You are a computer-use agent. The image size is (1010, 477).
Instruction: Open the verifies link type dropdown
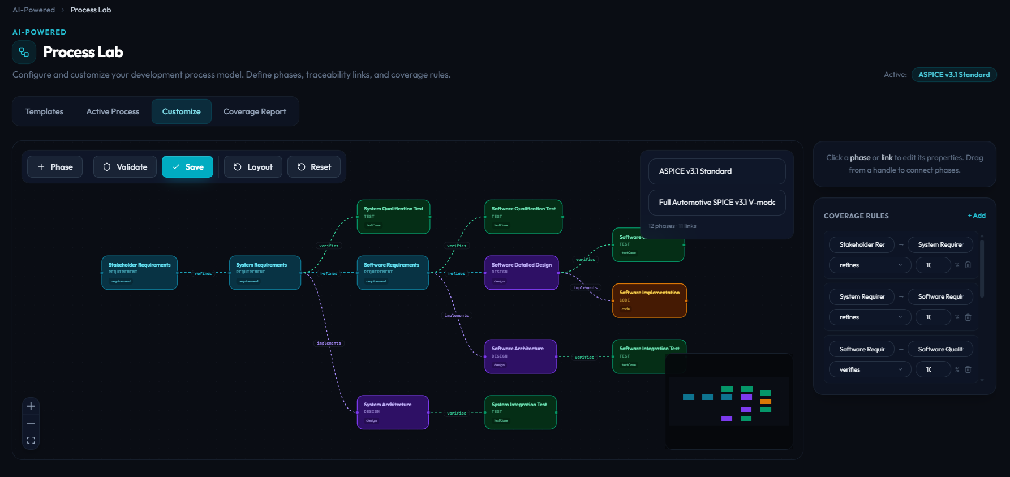[870, 369]
